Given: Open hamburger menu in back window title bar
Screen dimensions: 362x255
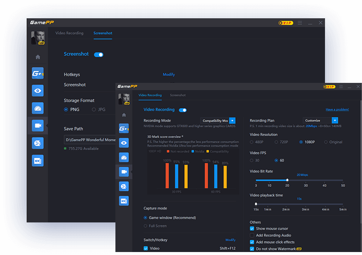Looking at the screenshot, I should (x=300, y=23).
